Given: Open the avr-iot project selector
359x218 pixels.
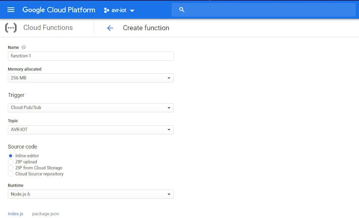Looking at the screenshot, I should click(x=119, y=10).
